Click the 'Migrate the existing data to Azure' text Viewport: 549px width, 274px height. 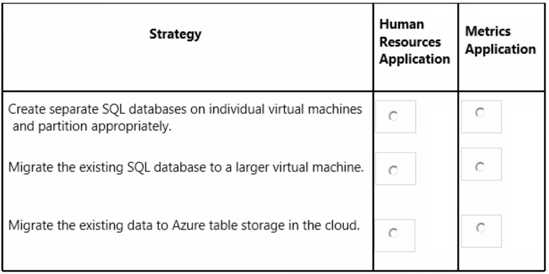tap(184, 226)
